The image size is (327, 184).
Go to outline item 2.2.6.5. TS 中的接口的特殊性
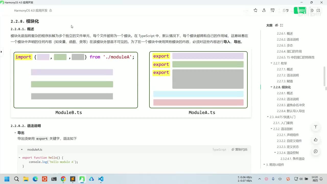click(x=296, y=57)
